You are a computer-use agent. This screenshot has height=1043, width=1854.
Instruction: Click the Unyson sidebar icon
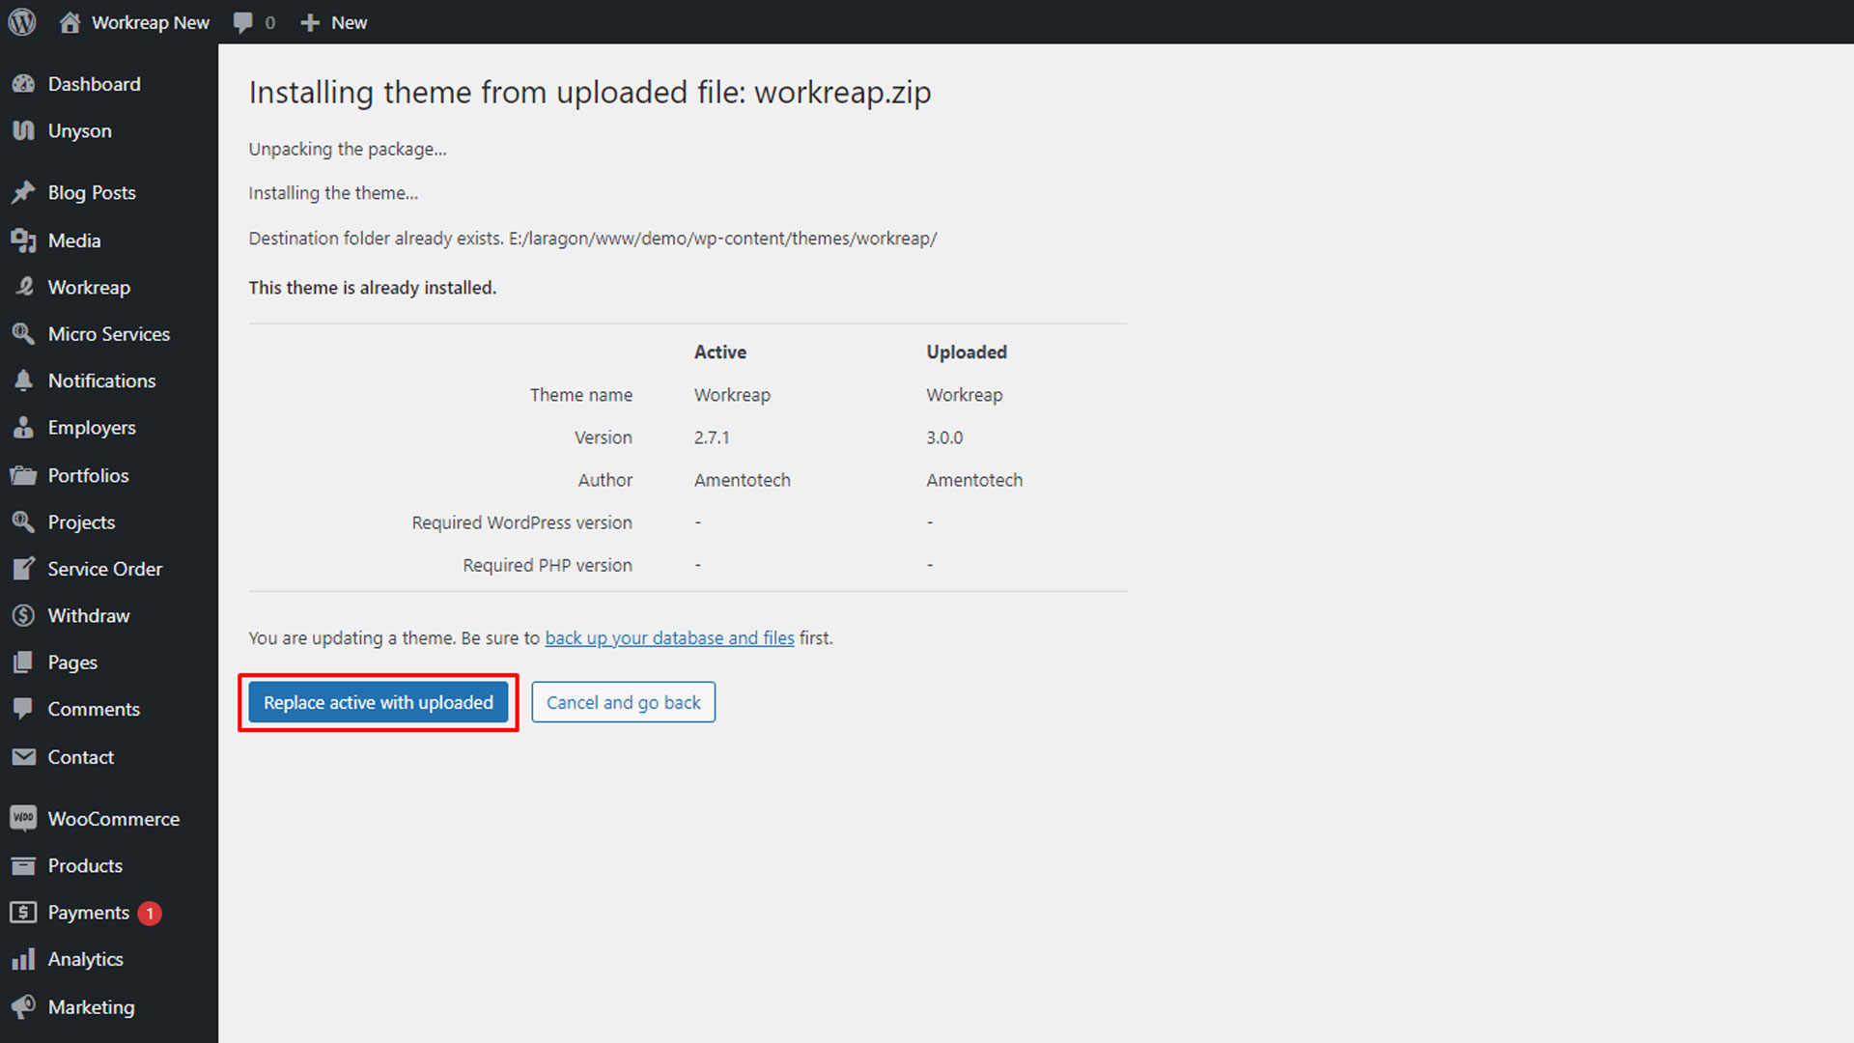tap(23, 130)
